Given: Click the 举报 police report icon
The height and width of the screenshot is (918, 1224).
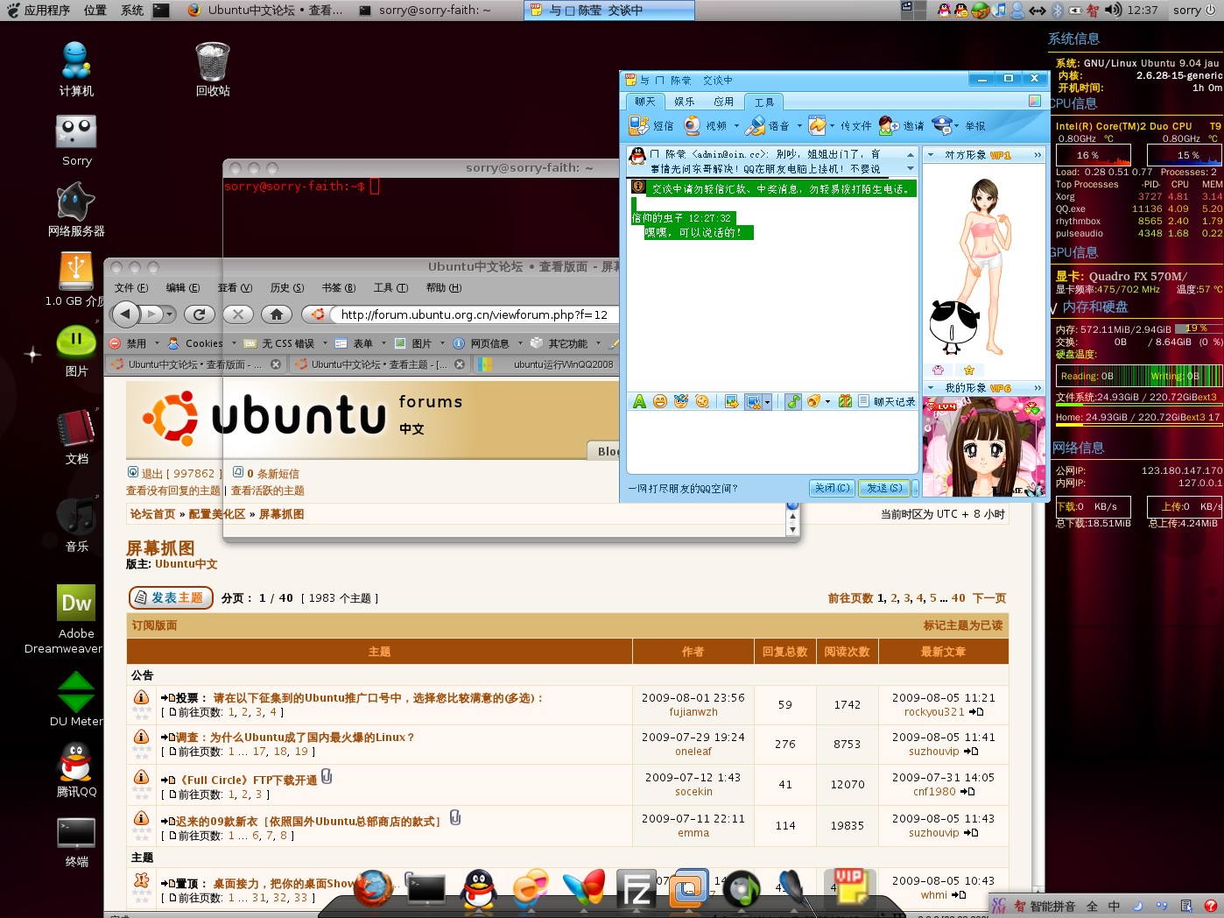Looking at the screenshot, I should click(942, 126).
